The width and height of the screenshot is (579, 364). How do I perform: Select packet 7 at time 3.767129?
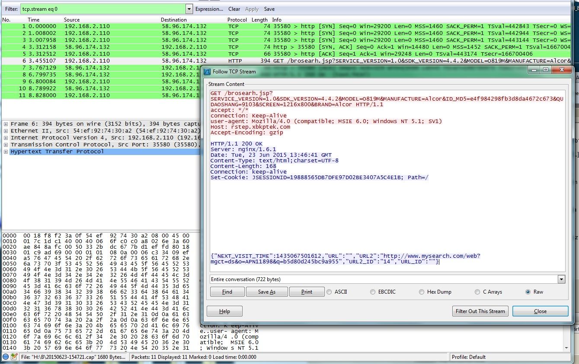(102, 68)
